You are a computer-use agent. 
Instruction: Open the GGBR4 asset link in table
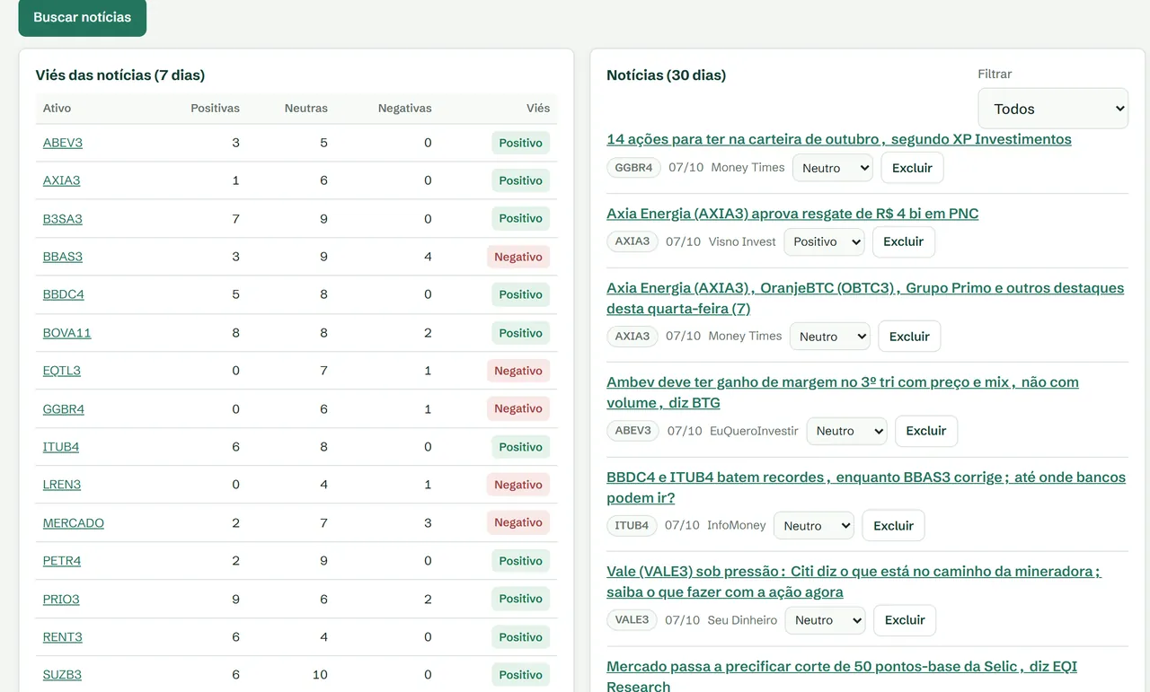click(x=64, y=409)
